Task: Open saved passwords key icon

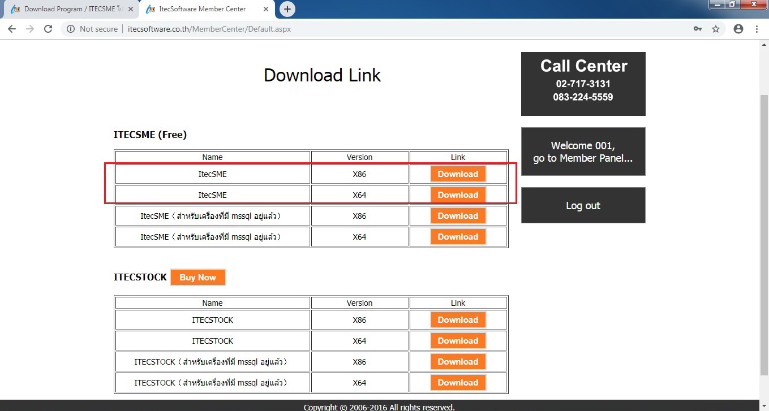Action: click(x=698, y=29)
